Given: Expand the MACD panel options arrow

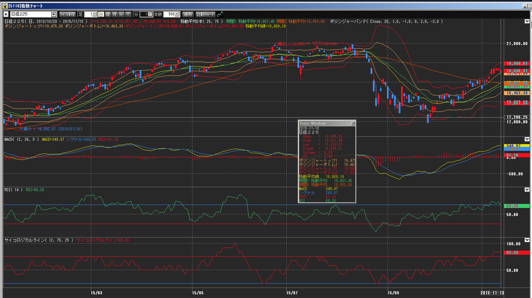Looking at the screenshot, I should [x=527, y=139].
